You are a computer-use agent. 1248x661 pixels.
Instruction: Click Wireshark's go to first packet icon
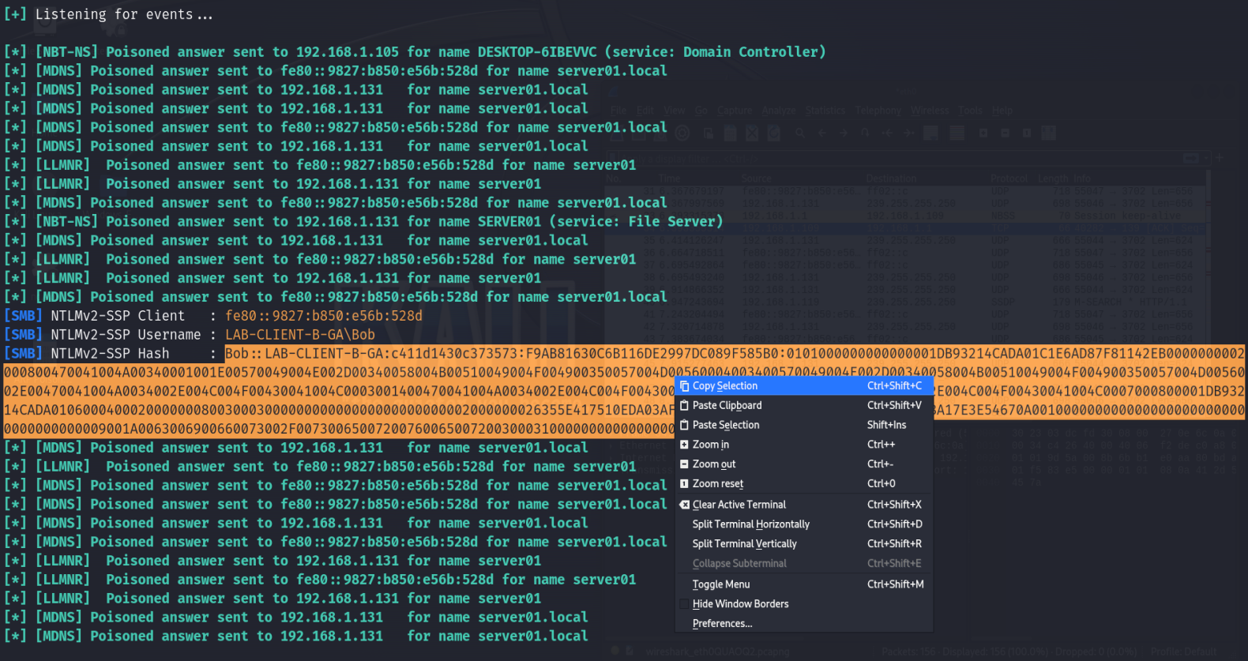887,133
